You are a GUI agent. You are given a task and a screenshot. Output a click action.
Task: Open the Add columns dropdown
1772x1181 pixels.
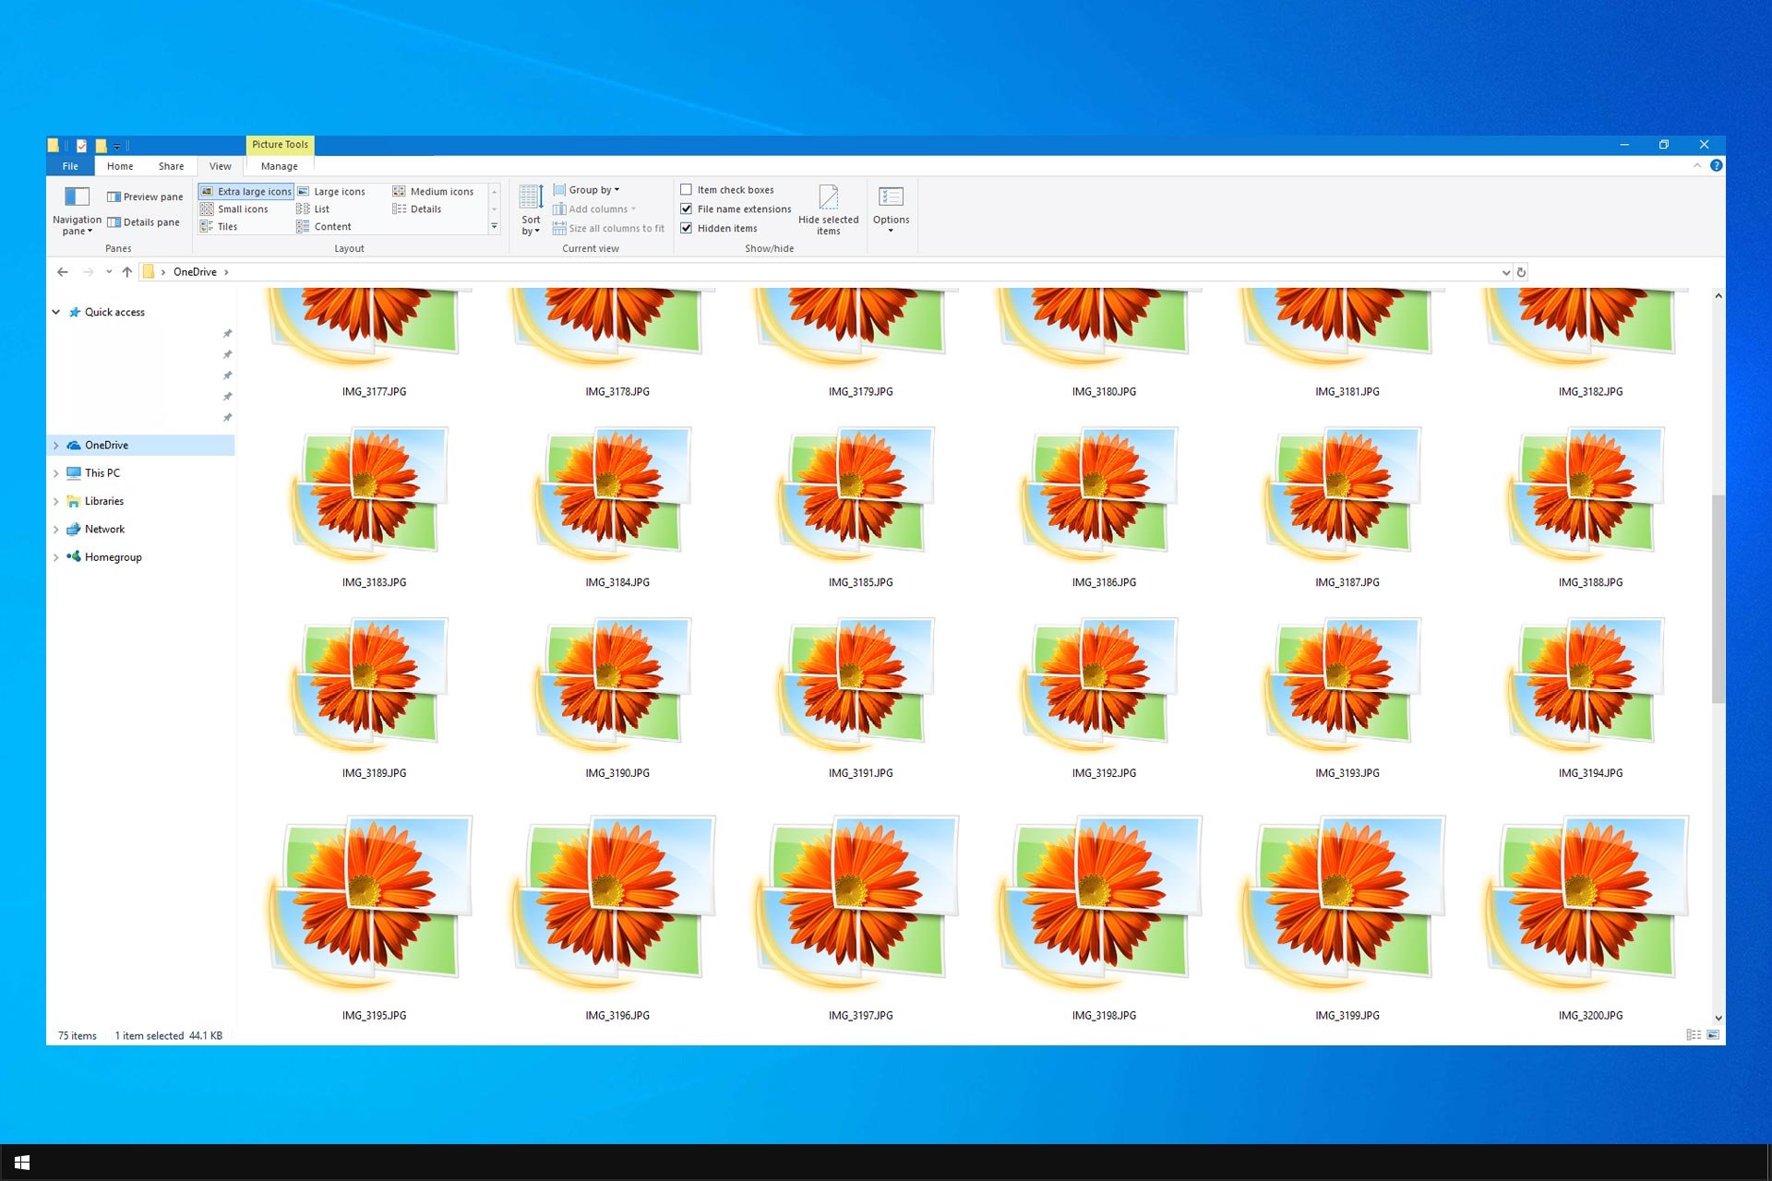tap(595, 209)
